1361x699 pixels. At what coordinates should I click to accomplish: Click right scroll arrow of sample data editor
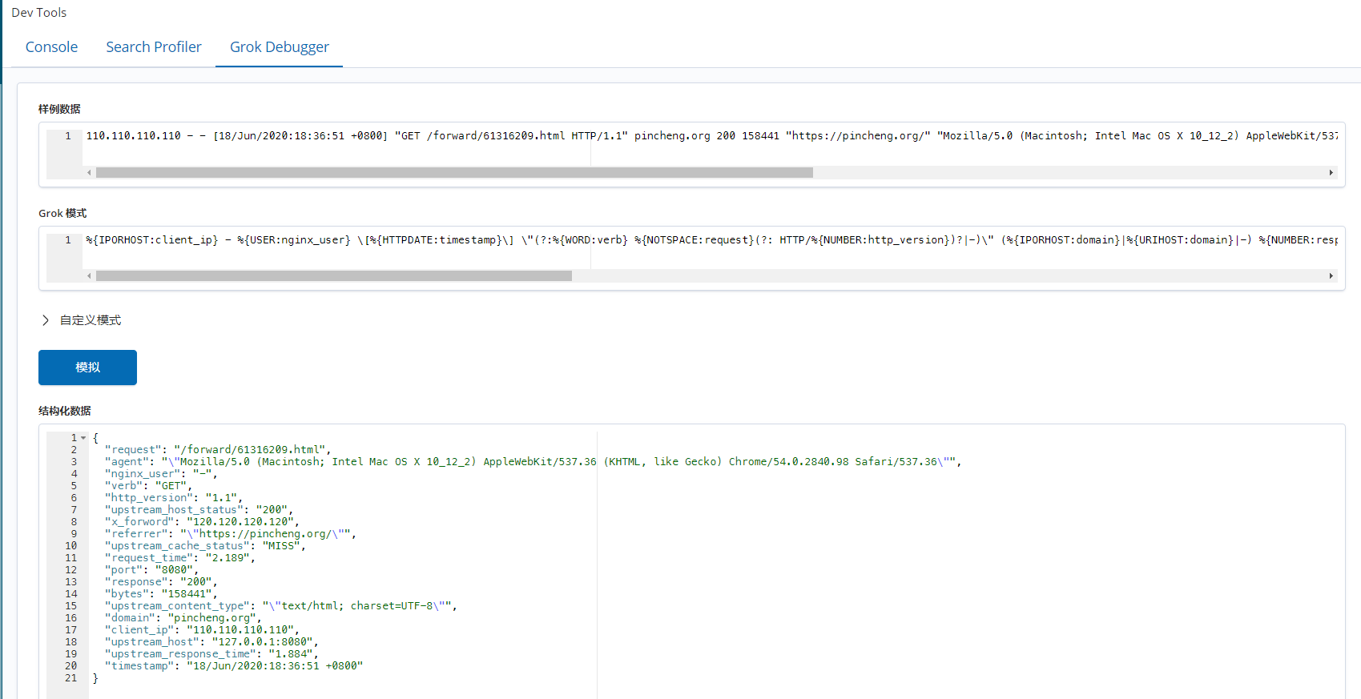click(1331, 172)
